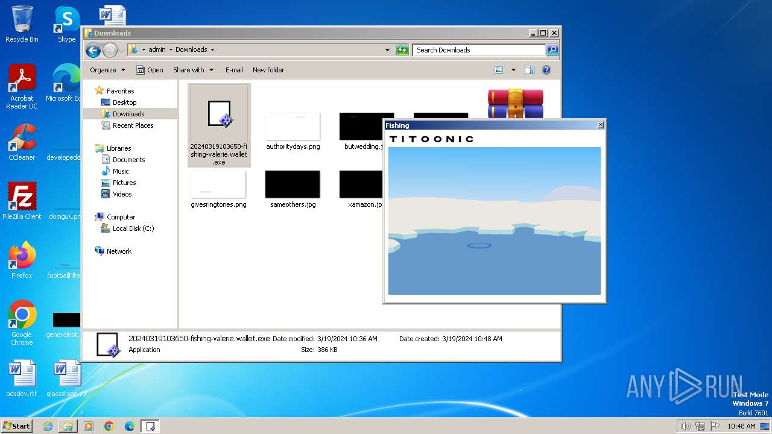Click the fishing hole in the ice game
The height and width of the screenshot is (434, 772).
coord(479,245)
